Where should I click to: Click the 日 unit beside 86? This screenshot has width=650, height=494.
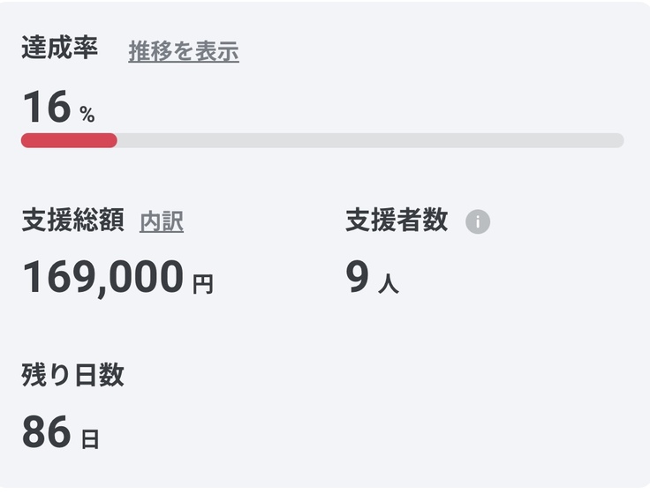(90, 438)
